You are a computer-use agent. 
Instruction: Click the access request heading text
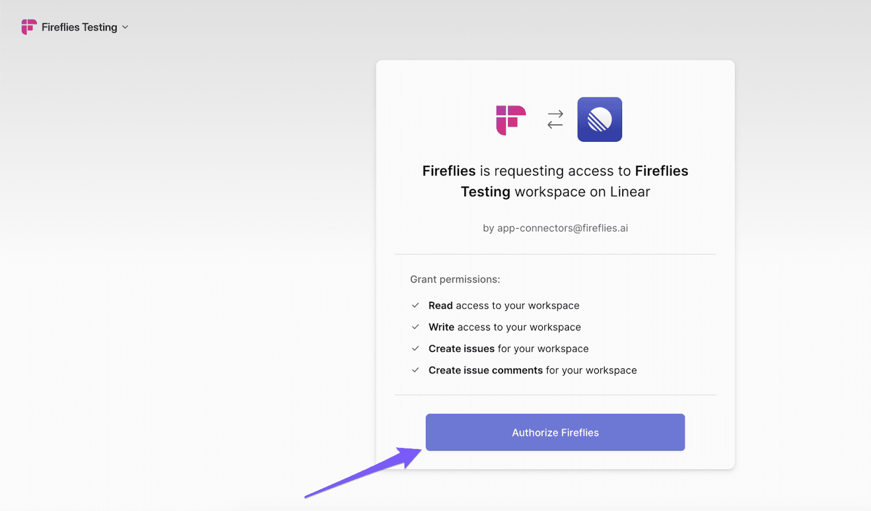[555, 181]
